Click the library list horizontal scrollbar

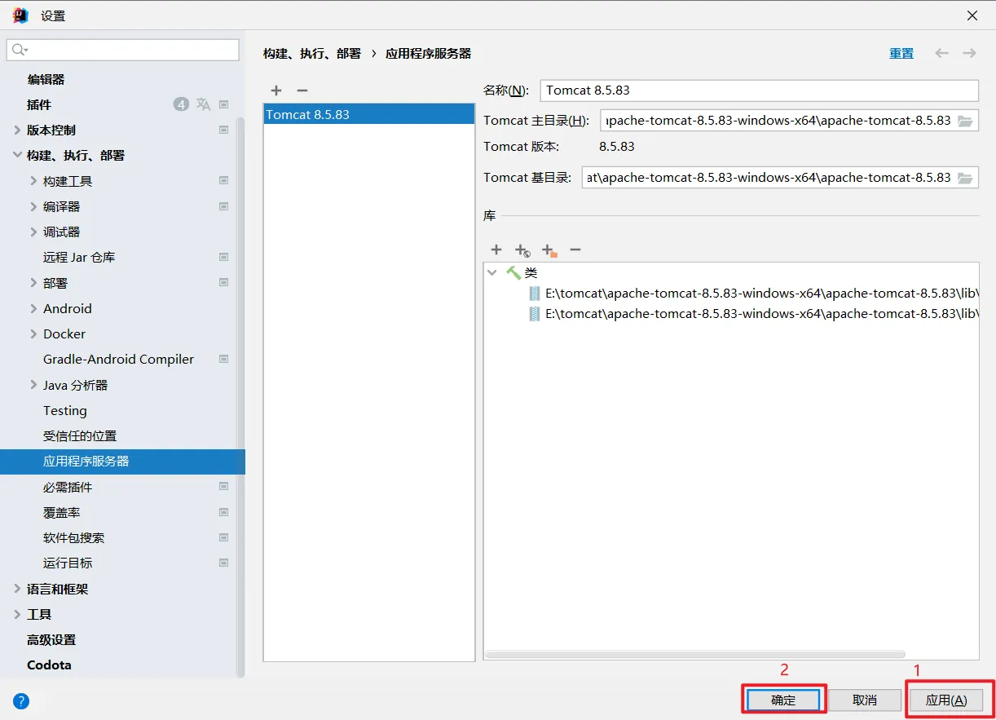pos(695,654)
